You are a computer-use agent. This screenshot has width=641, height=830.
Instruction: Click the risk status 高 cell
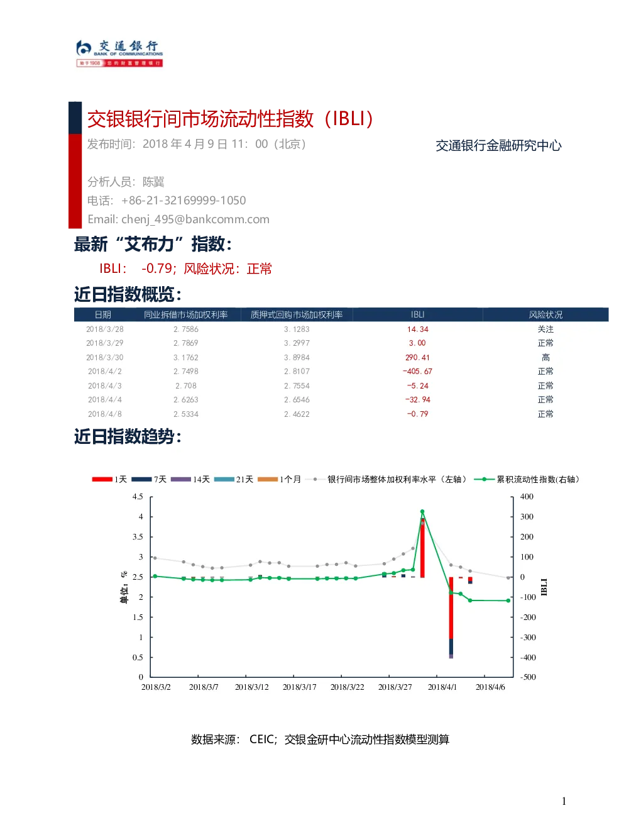click(545, 357)
